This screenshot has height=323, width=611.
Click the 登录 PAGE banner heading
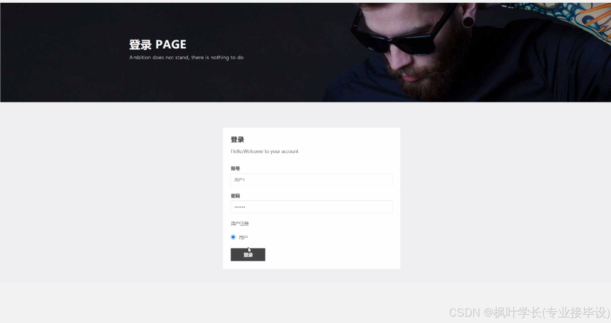(157, 45)
